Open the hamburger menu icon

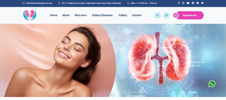point(166,15)
